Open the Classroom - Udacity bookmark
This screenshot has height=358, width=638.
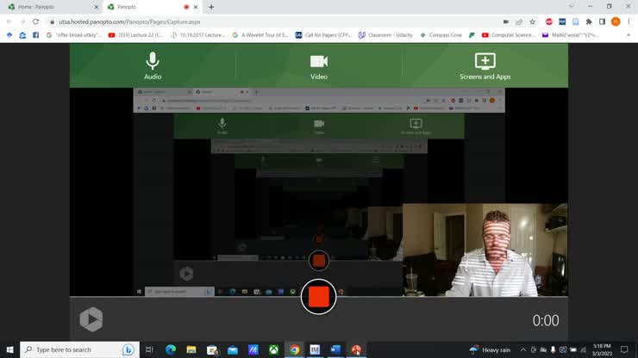[385, 35]
